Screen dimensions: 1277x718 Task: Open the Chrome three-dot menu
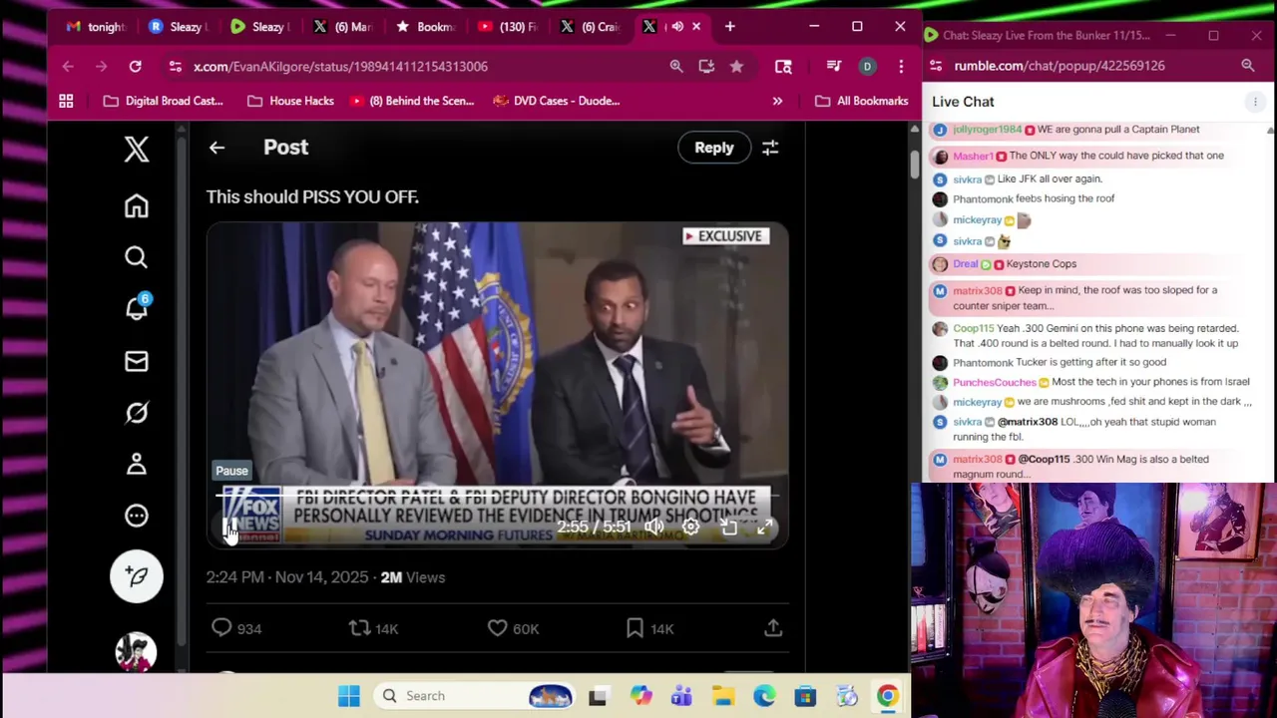[x=901, y=66]
